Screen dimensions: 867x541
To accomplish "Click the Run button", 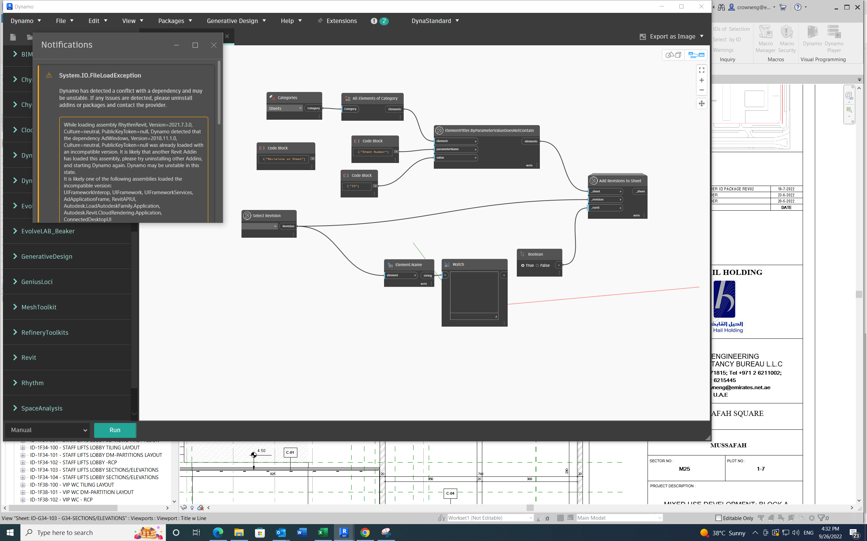I will [x=115, y=430].
